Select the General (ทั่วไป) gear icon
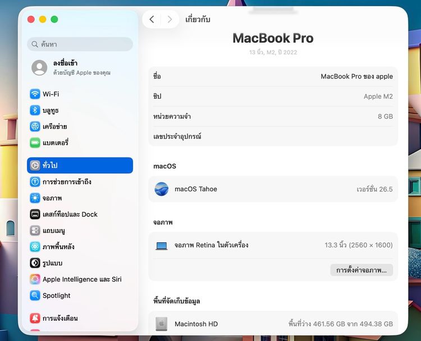Image resolution: width=421 pixels, height=341 pixels. tap(35, 165)
